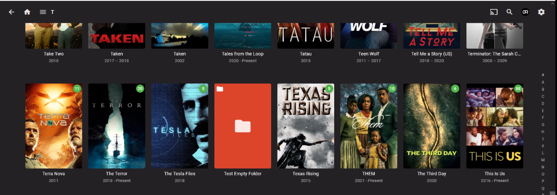Open the This Is Us poster
Viewport: 557px width, 195px height.
[495, 126]
